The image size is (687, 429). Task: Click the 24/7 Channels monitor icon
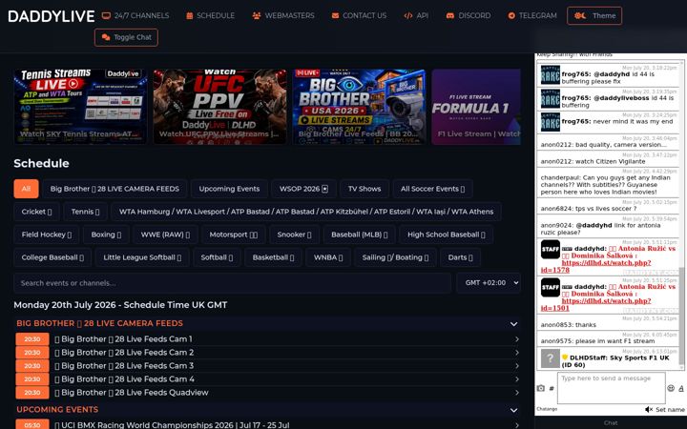[106, 16]
